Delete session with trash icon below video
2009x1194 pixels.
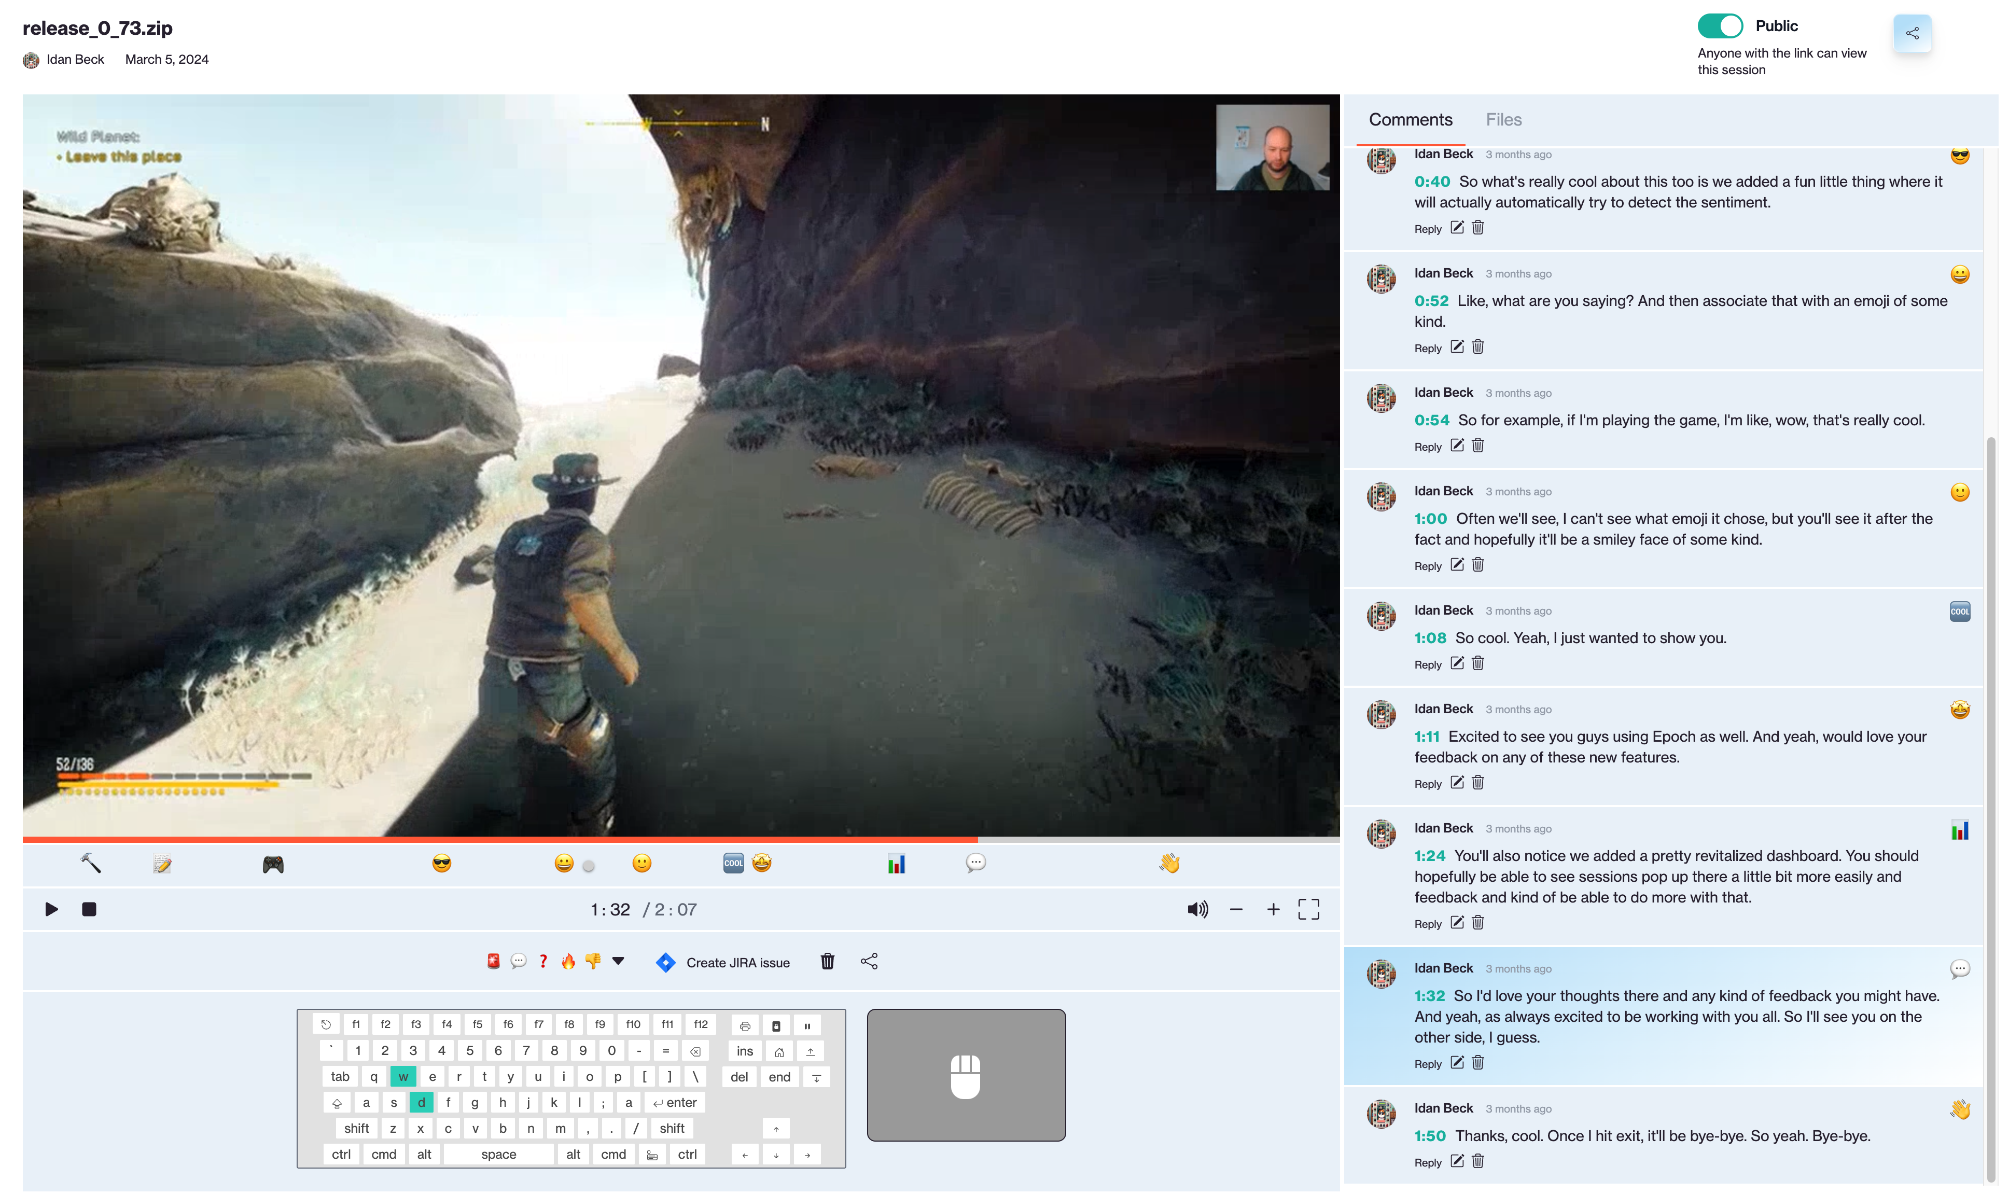[x=827, y=961]
